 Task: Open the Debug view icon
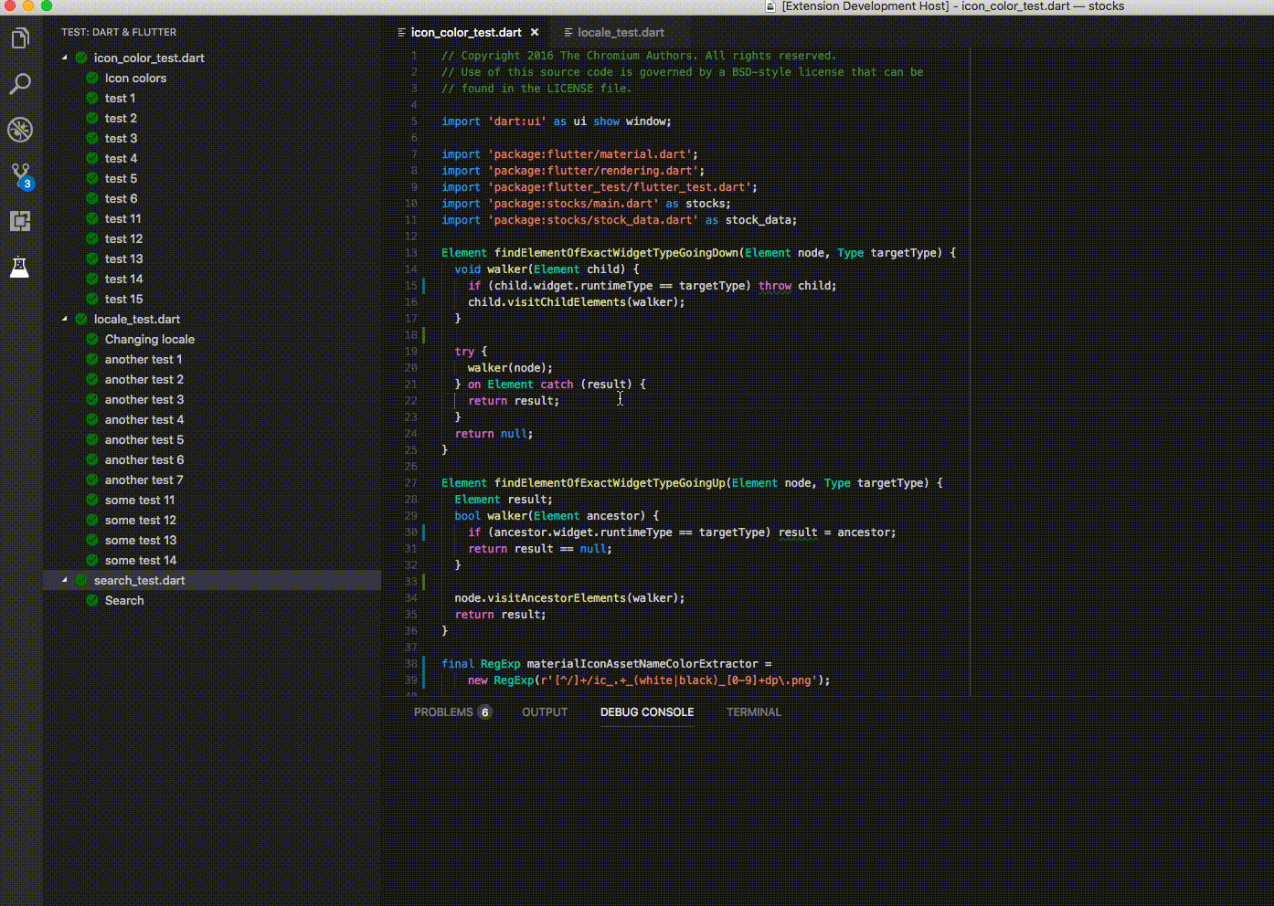tap(20, 130)
